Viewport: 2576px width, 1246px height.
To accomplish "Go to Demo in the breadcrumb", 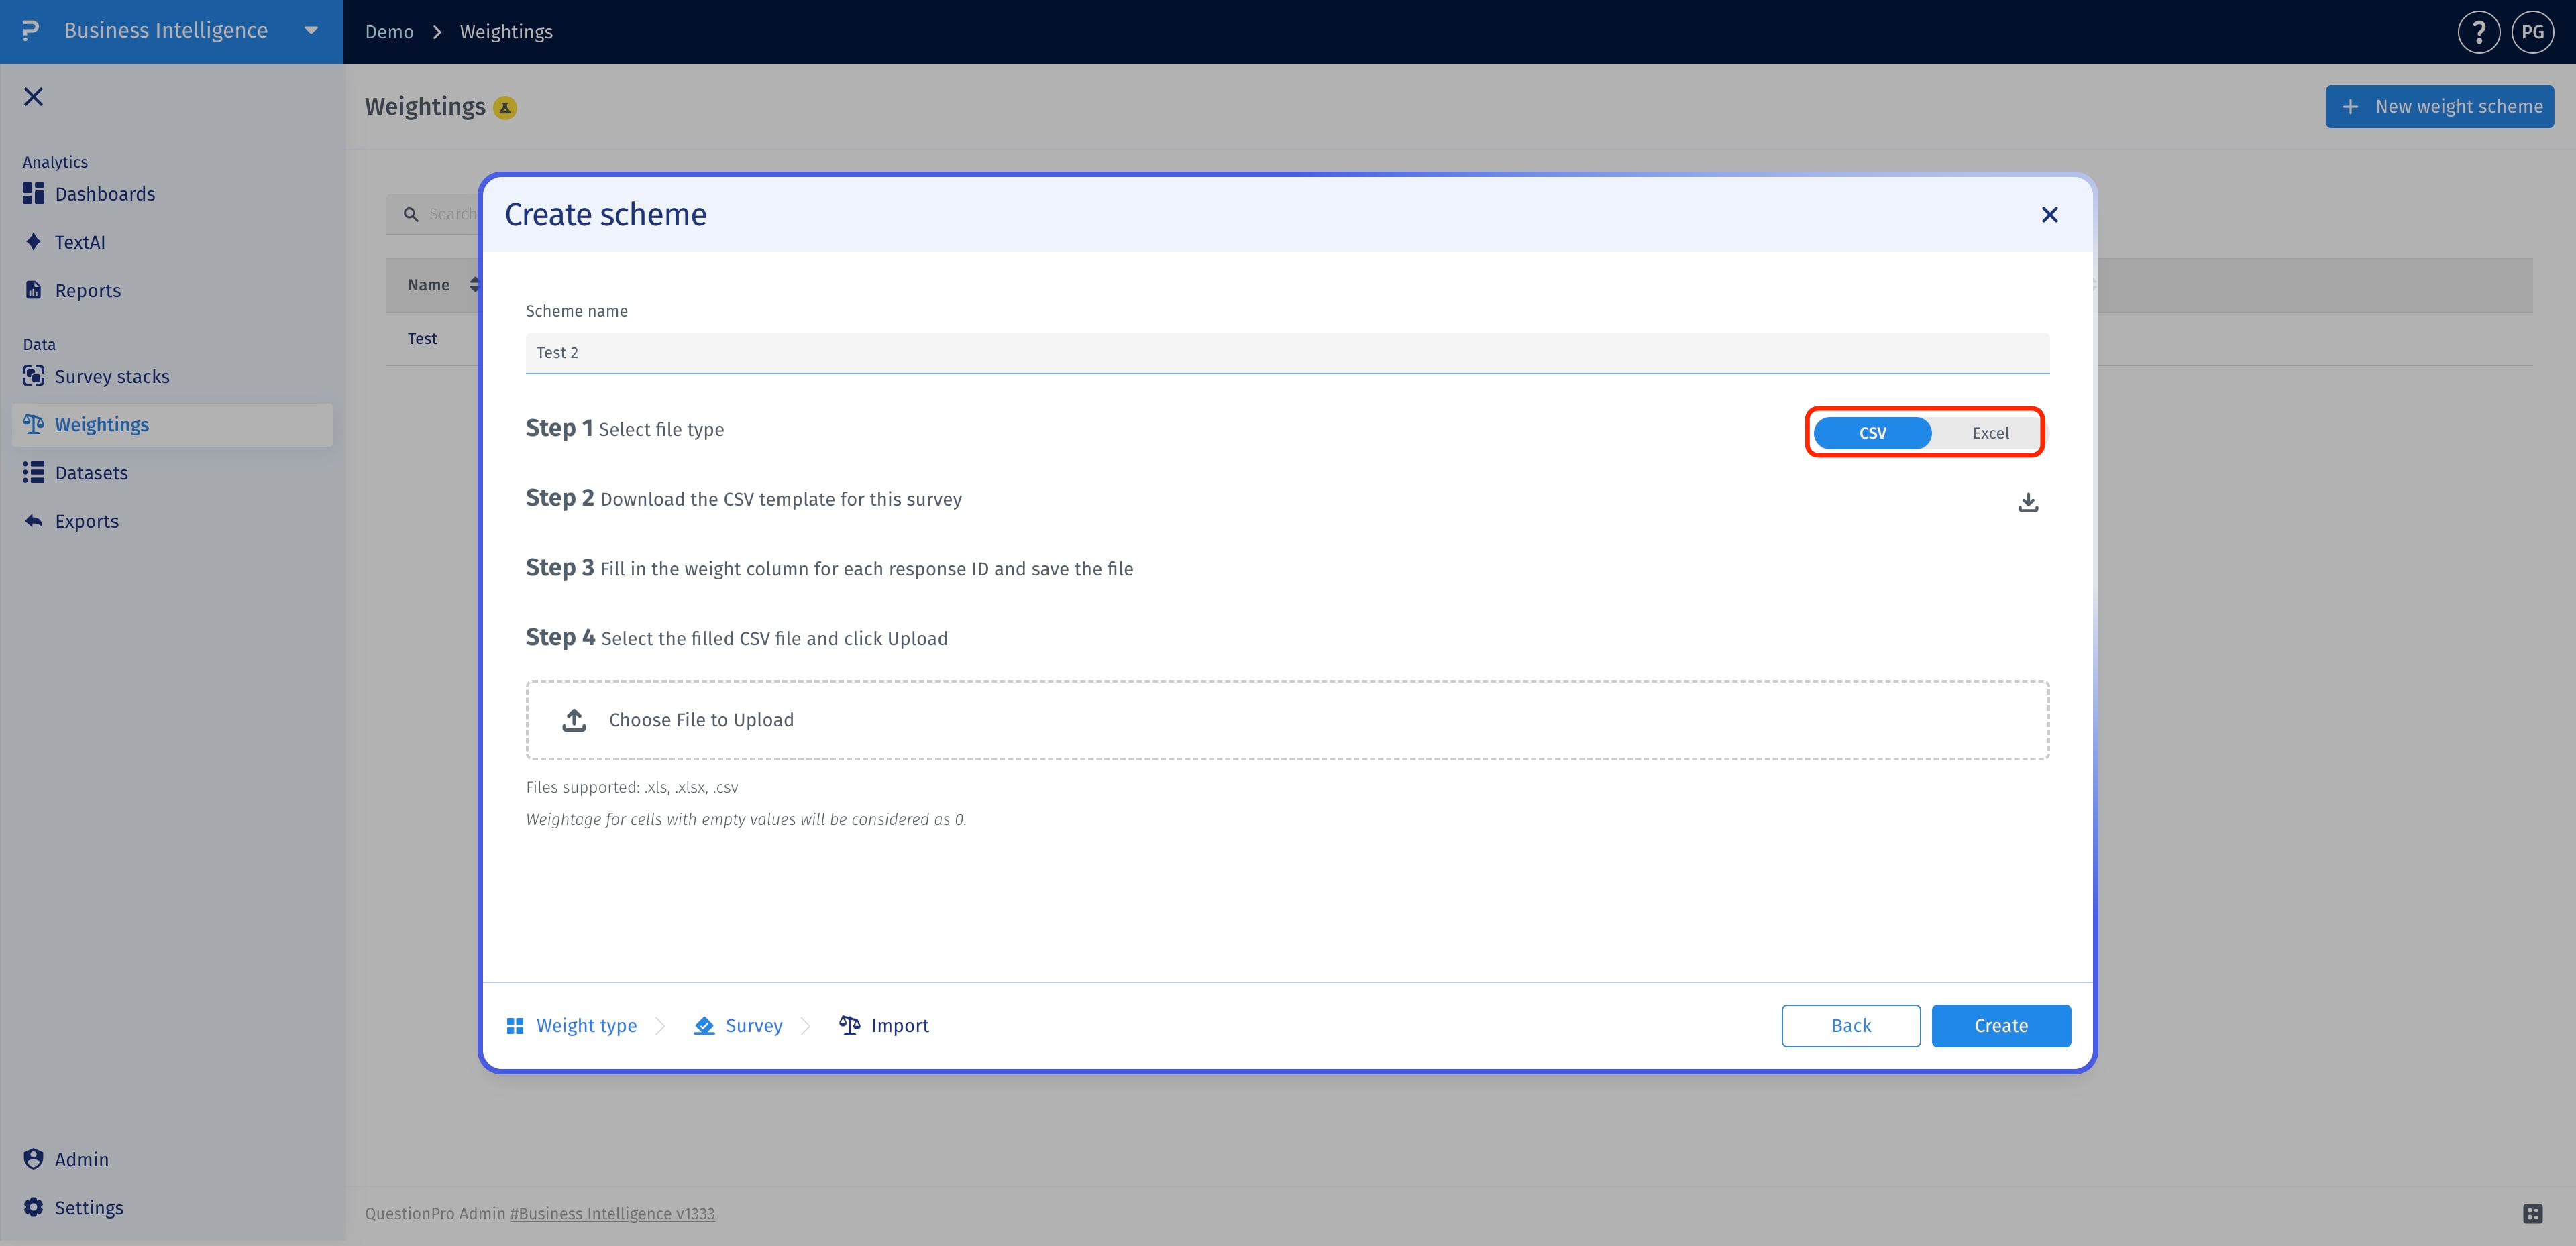I will point(389,32).
